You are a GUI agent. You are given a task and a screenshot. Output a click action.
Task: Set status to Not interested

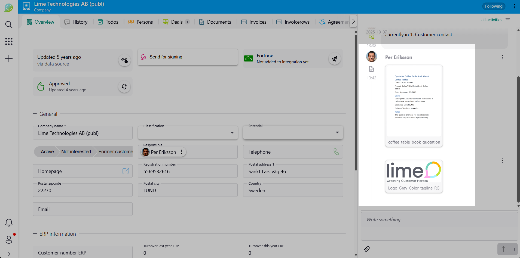pyautogui.click(x=76, y=152)
